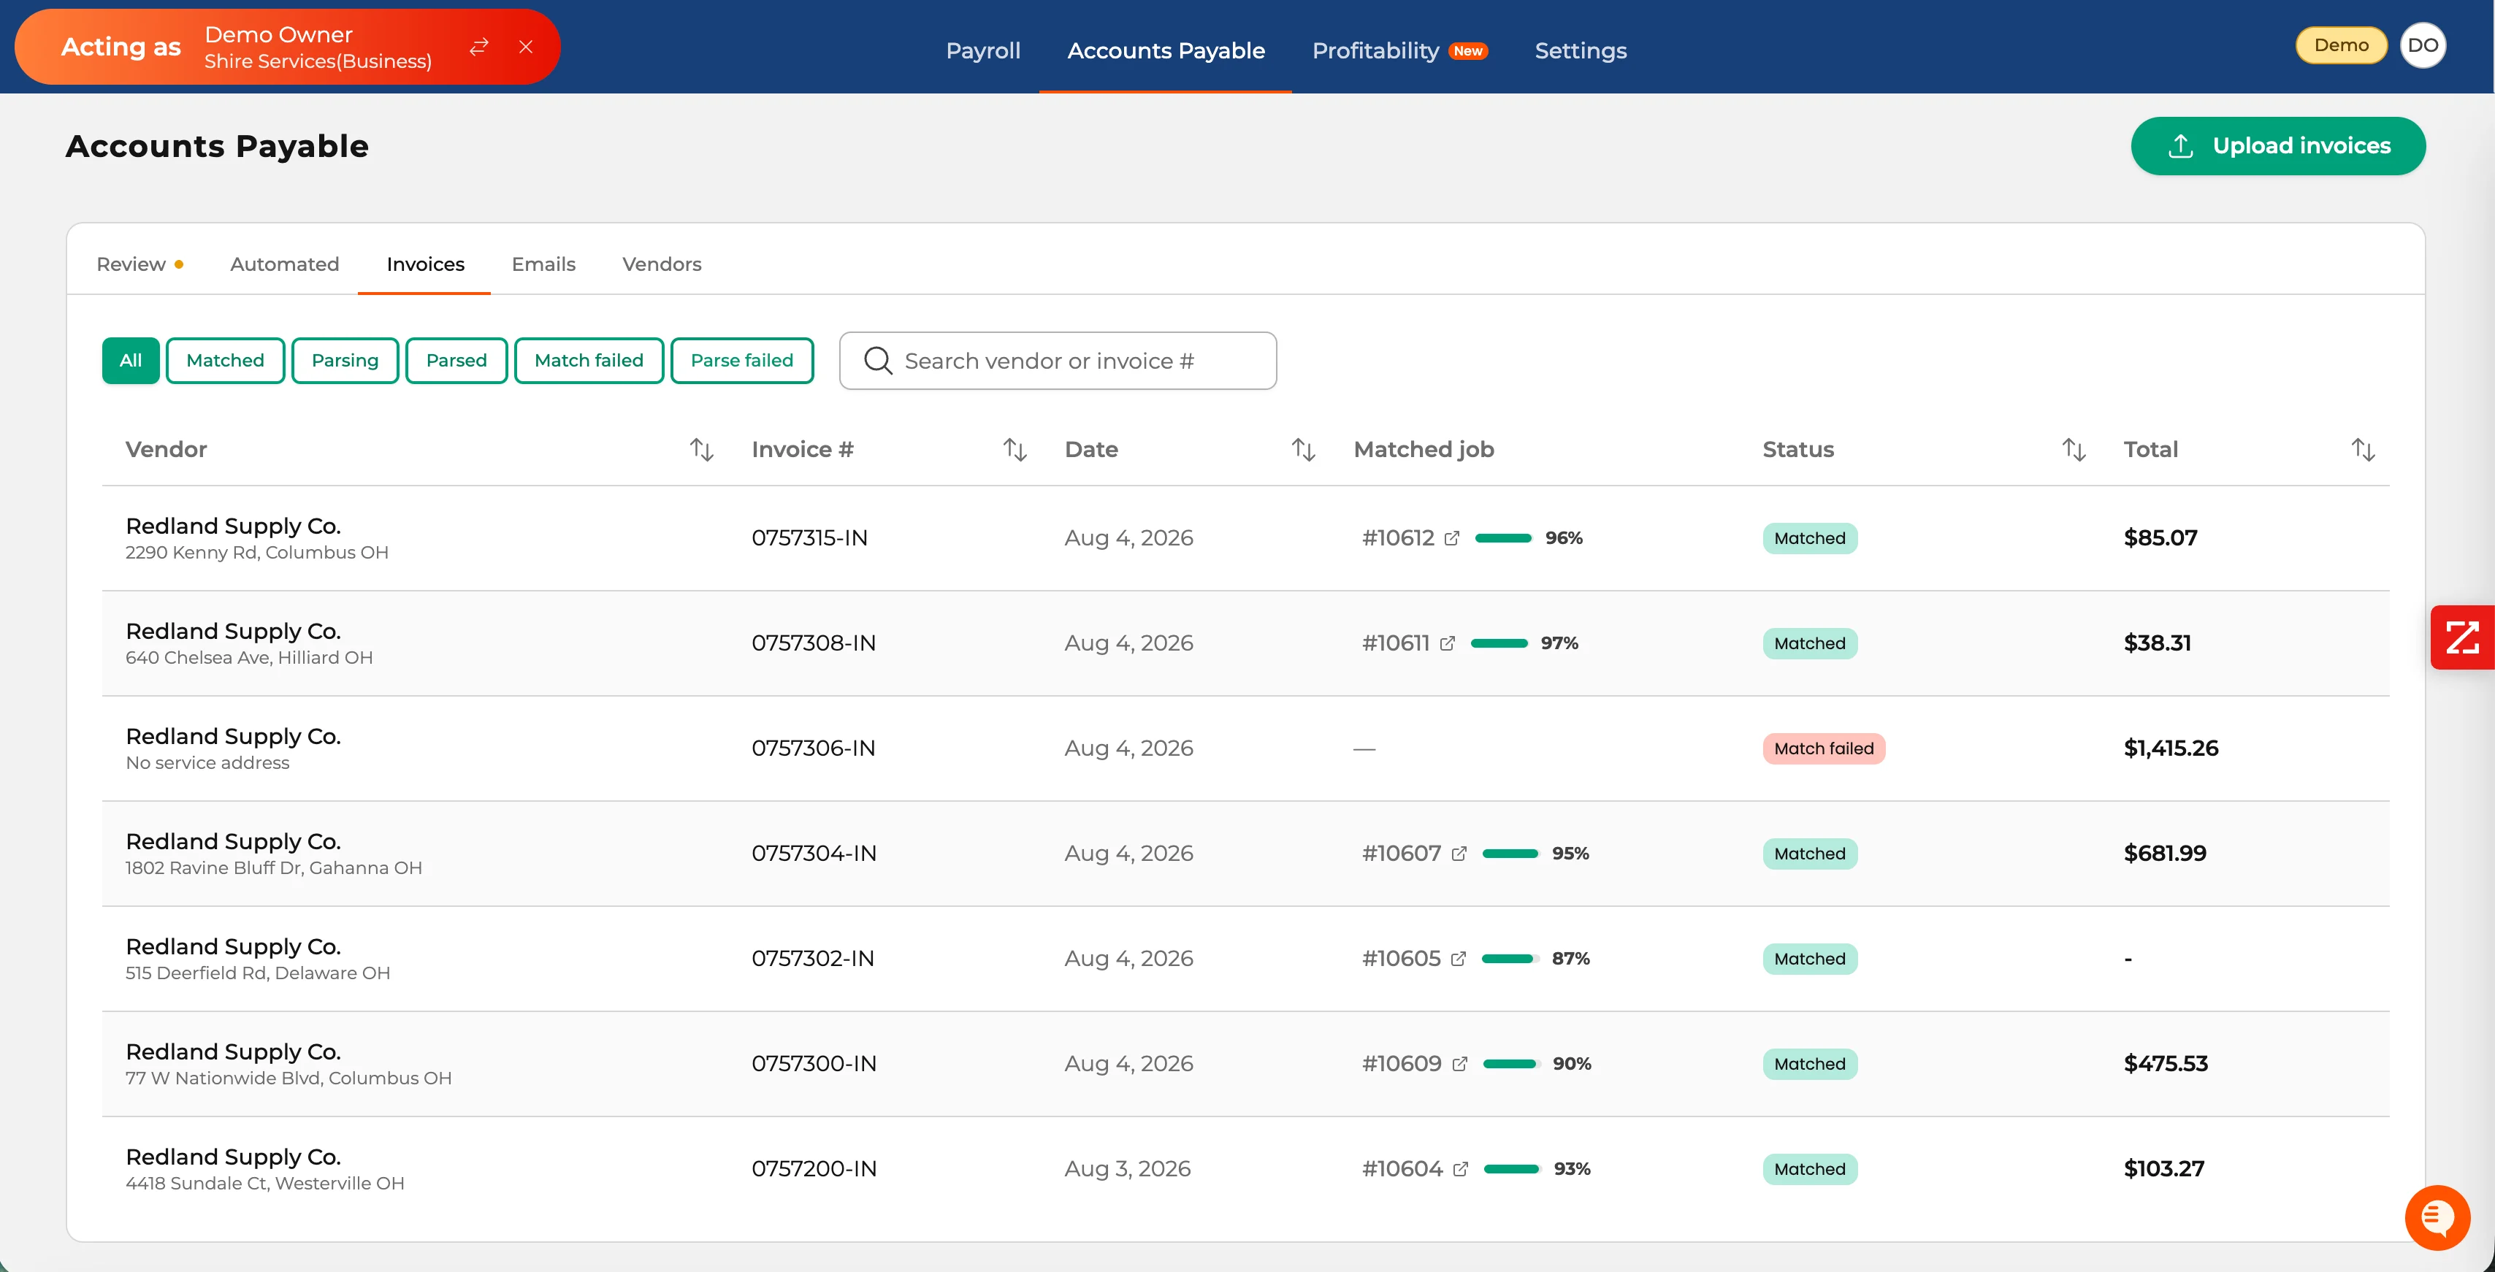Sort table by Total column arrows

[x=2362, y=449]
